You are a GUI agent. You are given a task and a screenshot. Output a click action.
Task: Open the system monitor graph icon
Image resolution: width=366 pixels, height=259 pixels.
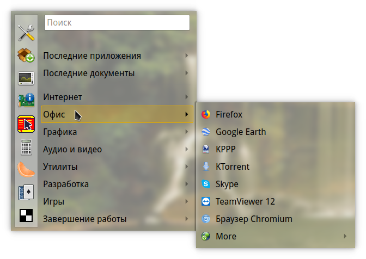coord(26,78)
